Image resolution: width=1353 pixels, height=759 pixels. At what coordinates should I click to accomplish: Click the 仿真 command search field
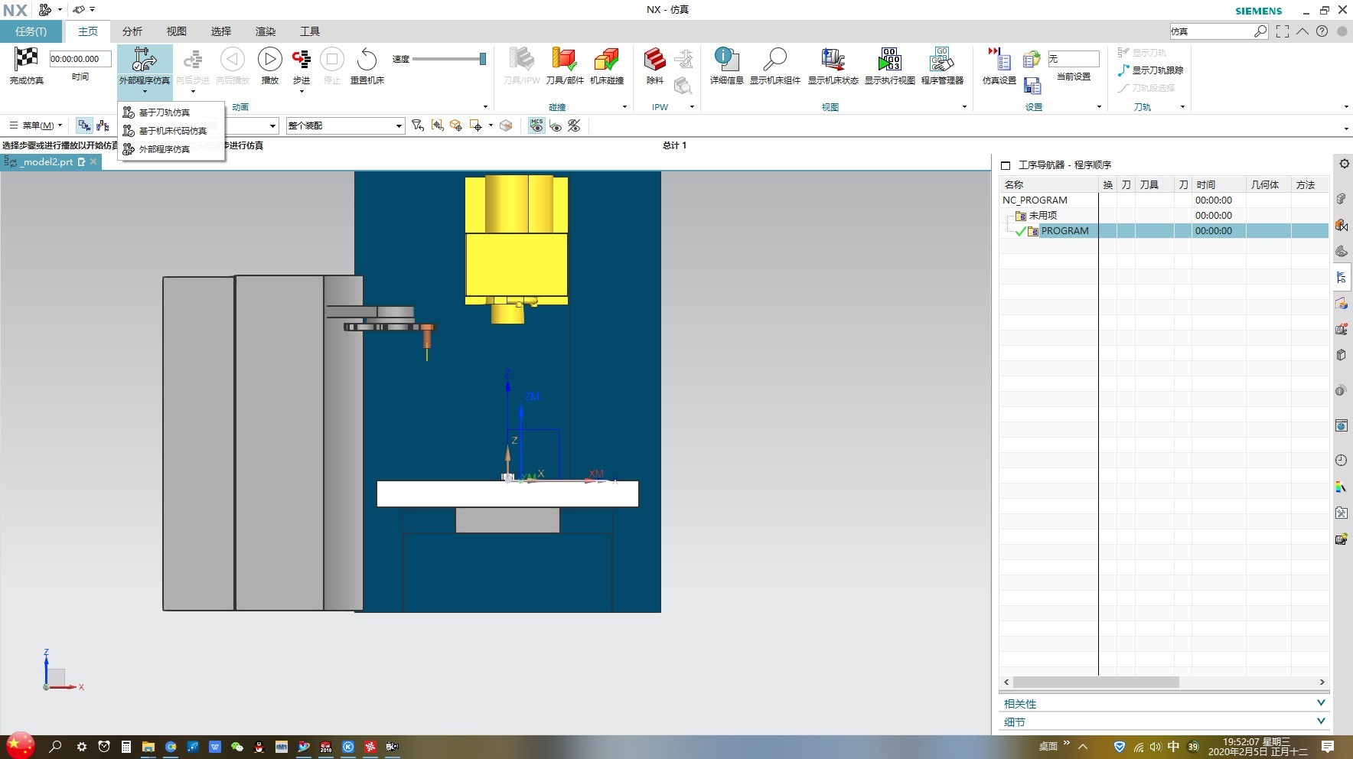tap(1211, 31)
